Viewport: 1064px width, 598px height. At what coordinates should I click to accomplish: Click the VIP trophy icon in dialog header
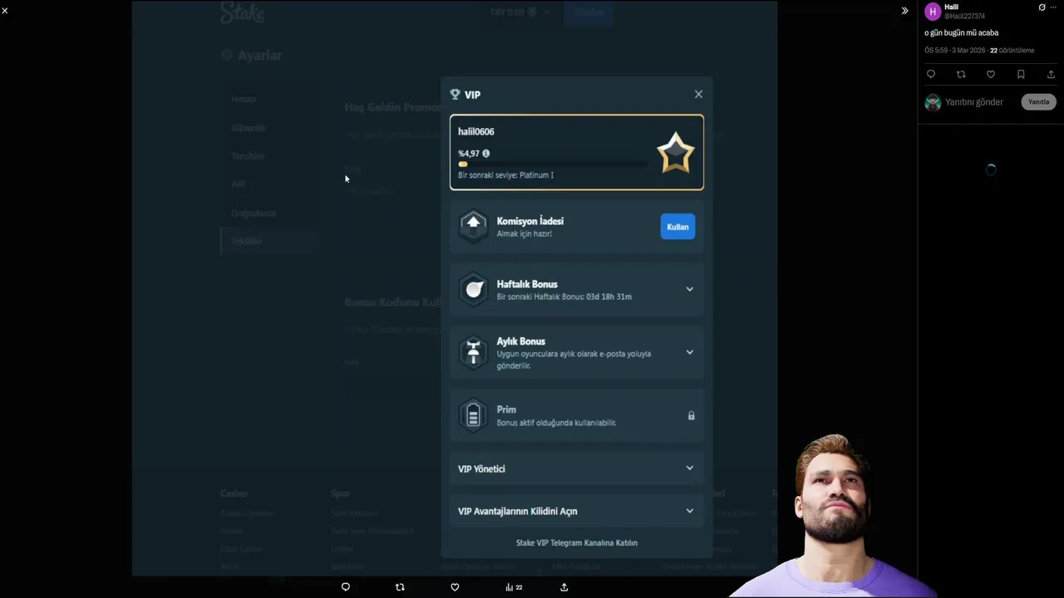tap(455, 95)
